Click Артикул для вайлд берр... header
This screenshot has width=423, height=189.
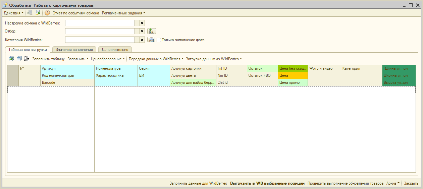(193, 82)
